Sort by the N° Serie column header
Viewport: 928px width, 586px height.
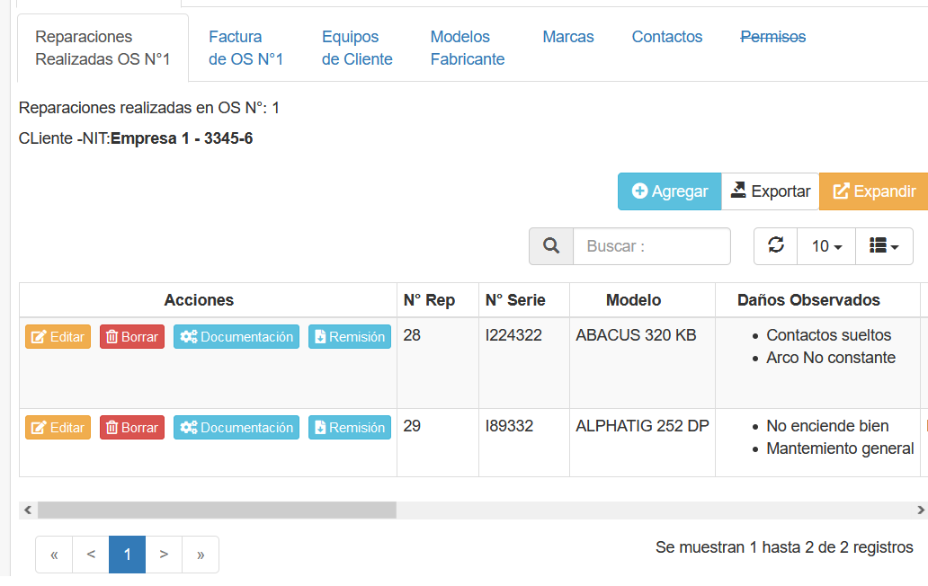[x=514, y=300]
